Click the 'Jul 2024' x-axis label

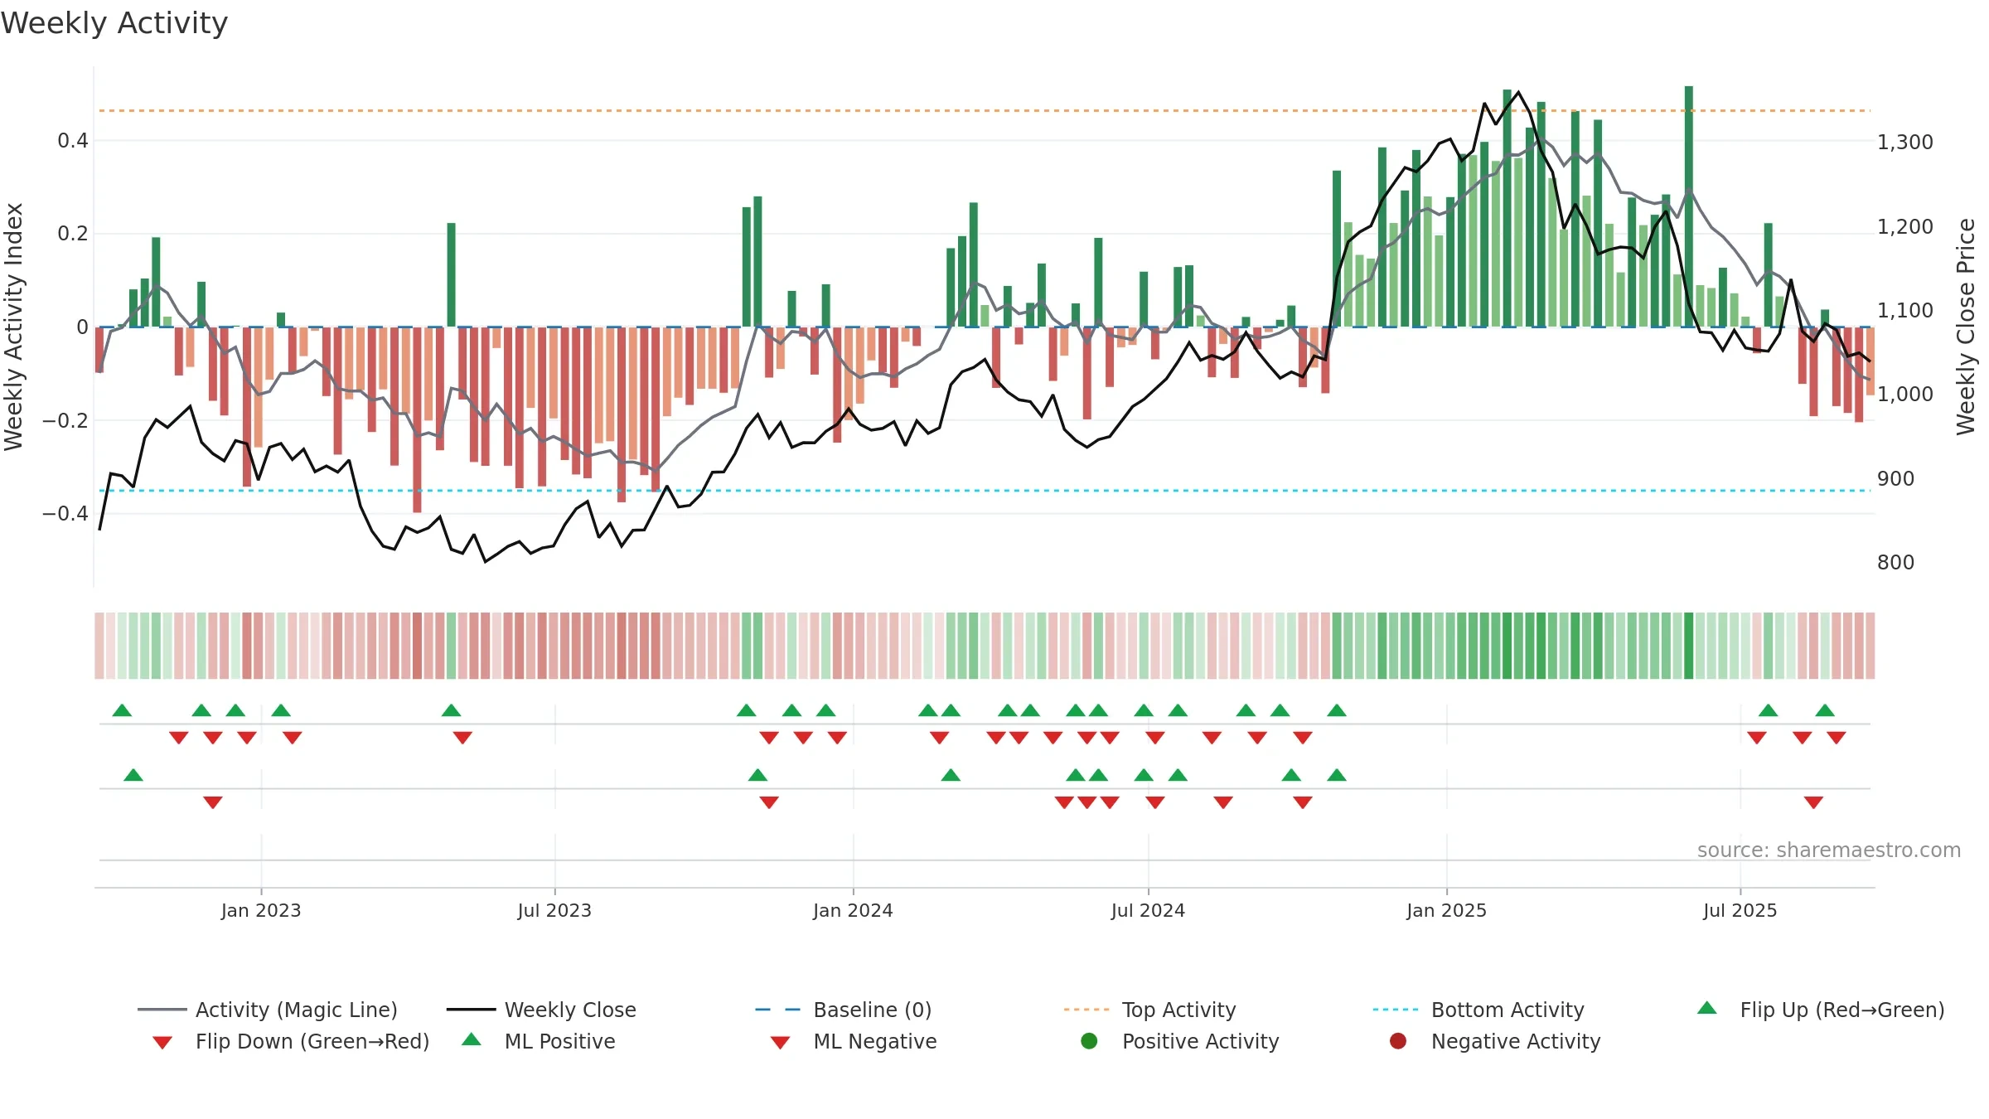1148,910
